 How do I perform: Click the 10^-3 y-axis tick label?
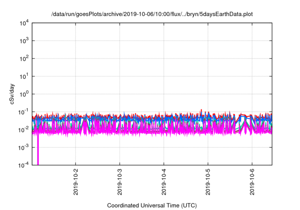[x=23, y=148]
